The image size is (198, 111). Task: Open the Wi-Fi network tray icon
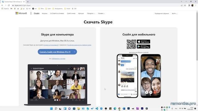[180, 109]
